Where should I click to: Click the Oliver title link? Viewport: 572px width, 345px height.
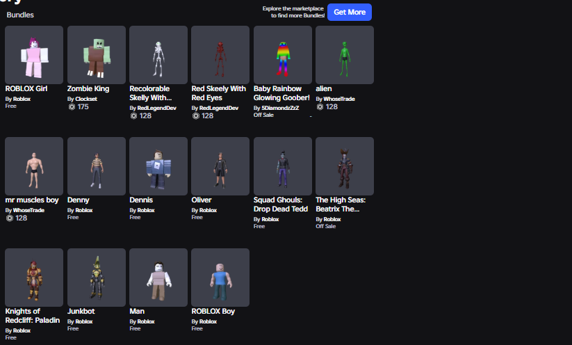point(202,200)
